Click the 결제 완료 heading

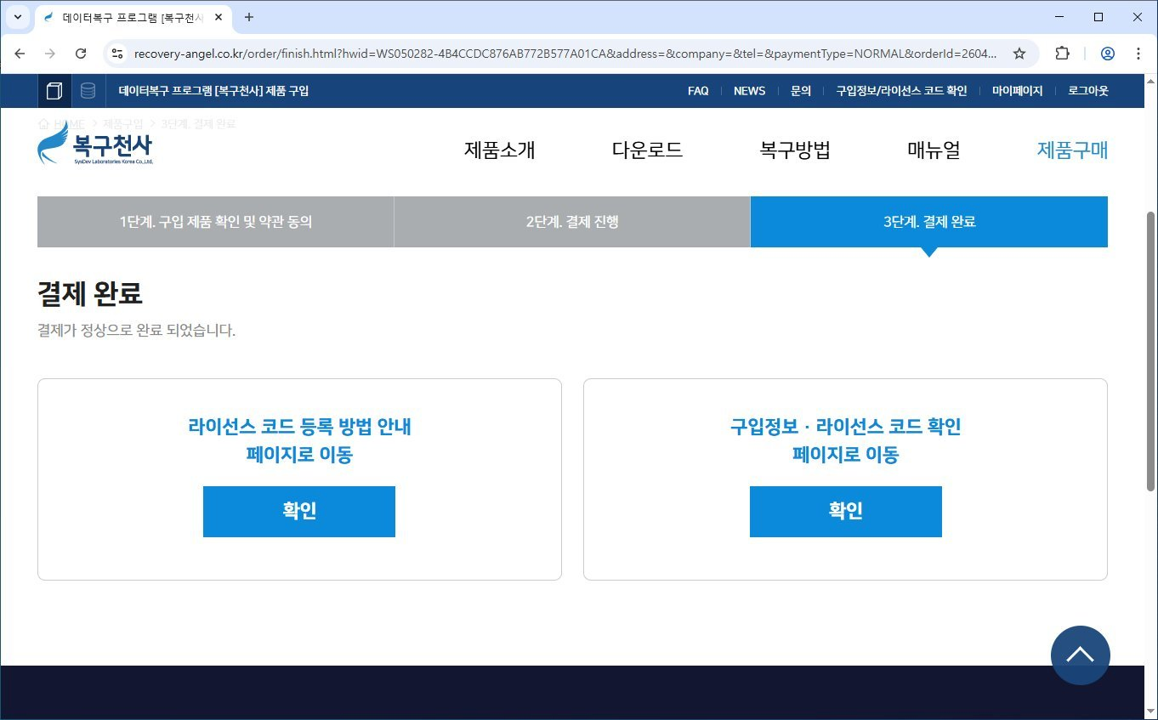point(90,294)
